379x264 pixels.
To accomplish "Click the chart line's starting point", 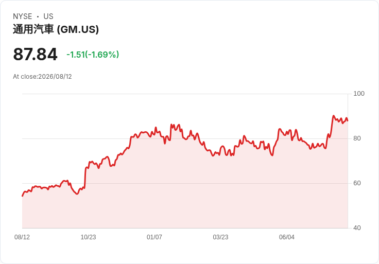I will [x=23, y=196].
